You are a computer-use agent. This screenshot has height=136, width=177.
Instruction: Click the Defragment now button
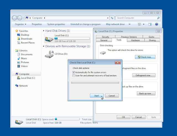144,75
